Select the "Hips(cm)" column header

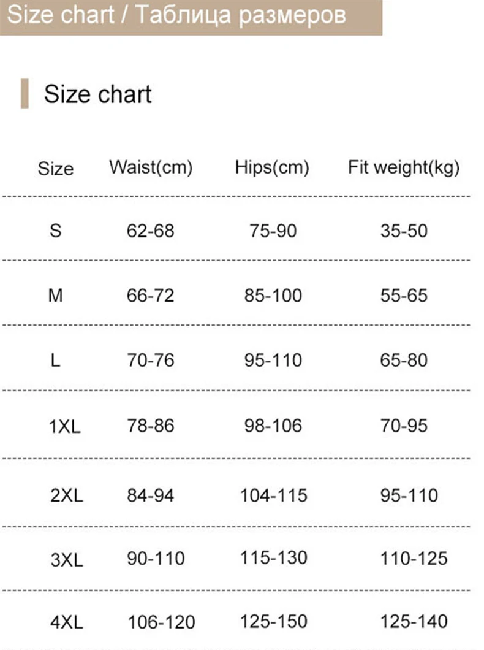272,167
